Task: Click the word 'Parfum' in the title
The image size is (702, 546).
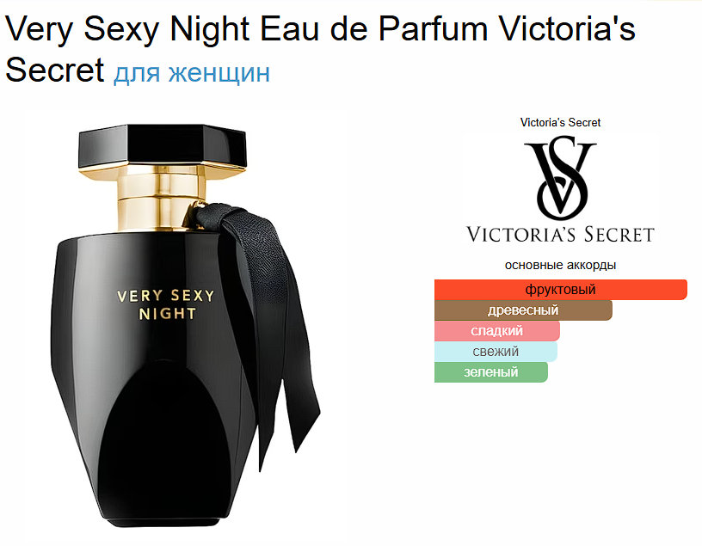Action: coord(433,29)
